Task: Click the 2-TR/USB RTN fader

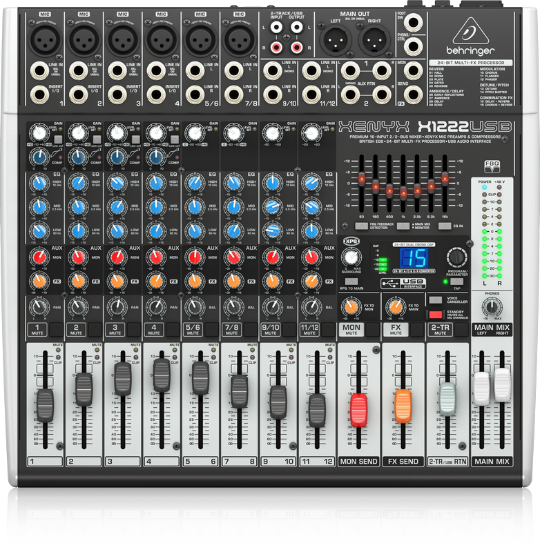Action: [447, 400]
